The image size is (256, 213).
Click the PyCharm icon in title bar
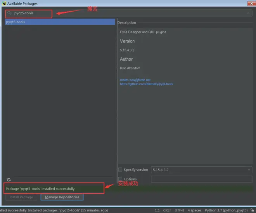pos(4,3)
